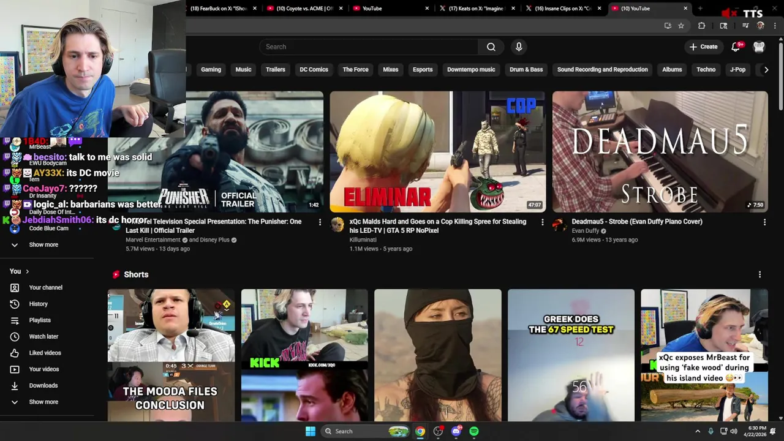Open the ELIMINAR GTA 5 thumbnail
This screenshot has height=441, width=784.
(437, 151)
